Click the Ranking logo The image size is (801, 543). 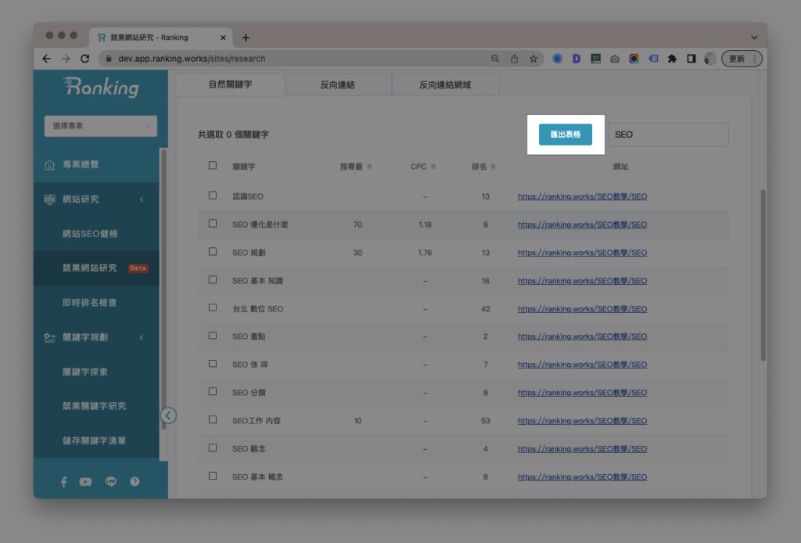point(101,88)
